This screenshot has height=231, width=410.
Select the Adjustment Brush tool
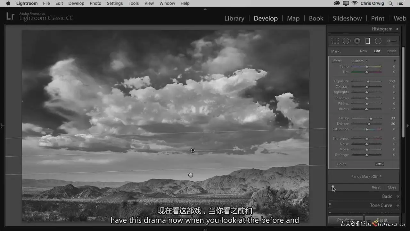point(392,41)
